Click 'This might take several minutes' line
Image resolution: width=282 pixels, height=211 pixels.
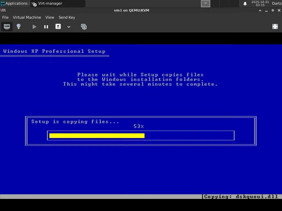click(140, 84)
